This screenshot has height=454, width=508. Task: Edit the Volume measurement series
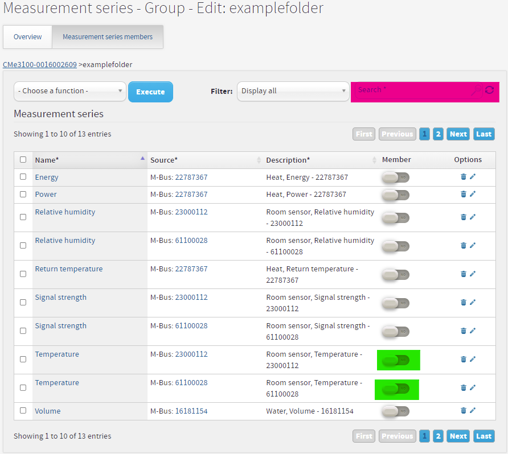tap(473, 410)
